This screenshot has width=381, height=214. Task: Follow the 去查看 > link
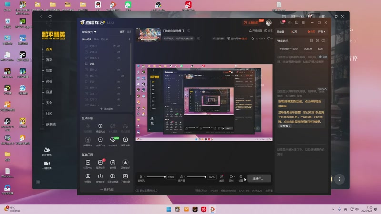point(285,126)
